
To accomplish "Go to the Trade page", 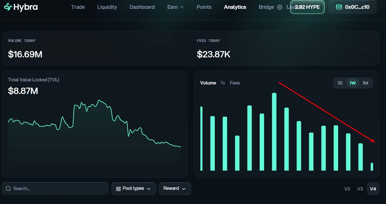I will point(78,7).
